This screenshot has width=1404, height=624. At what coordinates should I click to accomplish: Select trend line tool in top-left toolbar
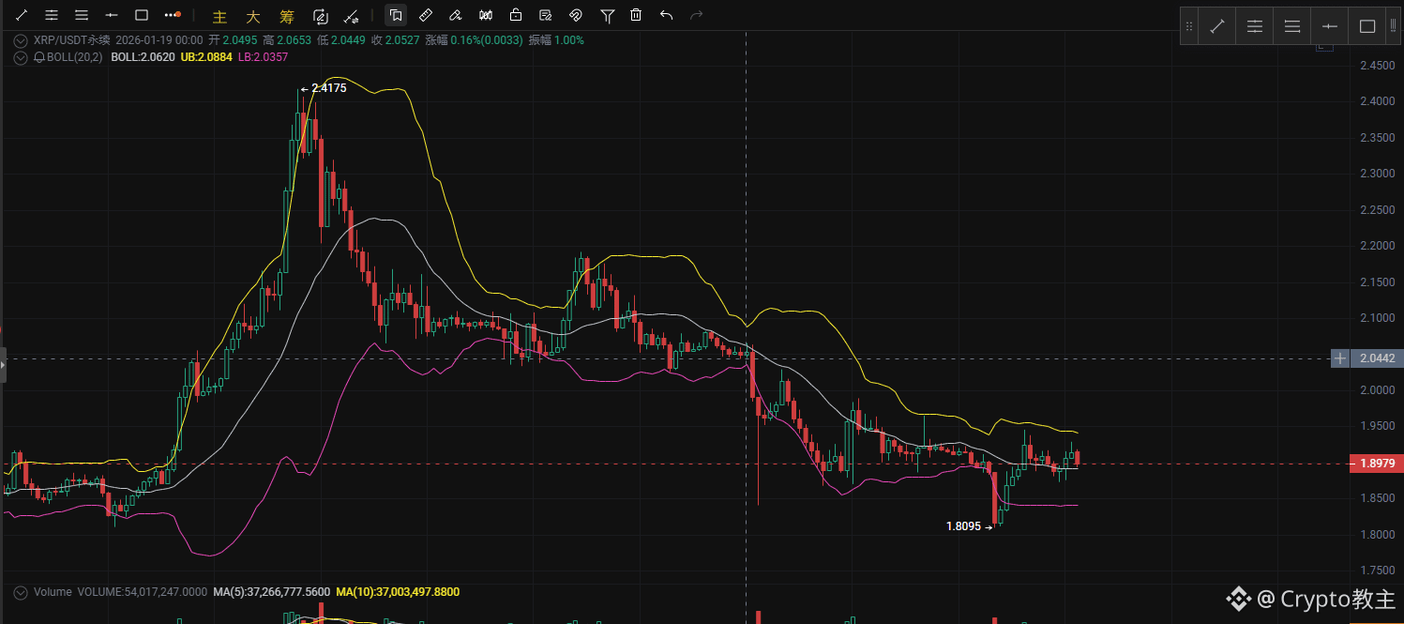pyautogui.click(x=22, y=15)
